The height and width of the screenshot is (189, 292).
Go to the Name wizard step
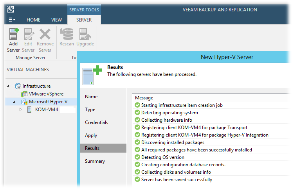click(91, 97)
